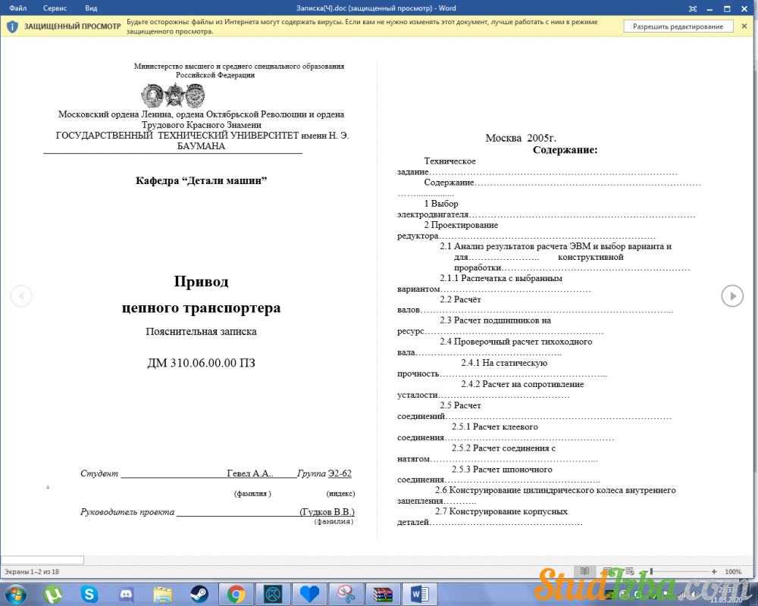The image size is (758, 606).
Task: Click the Содержание: heading
Action: coord(565,150)
